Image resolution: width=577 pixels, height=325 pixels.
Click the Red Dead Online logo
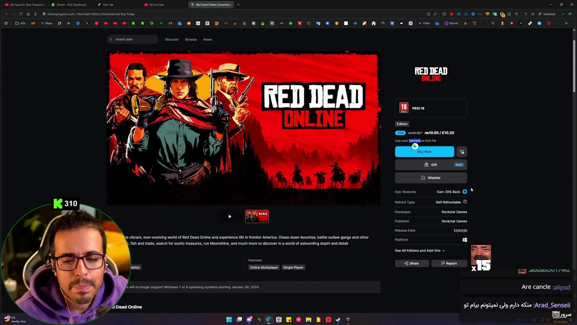click(431, 74)
